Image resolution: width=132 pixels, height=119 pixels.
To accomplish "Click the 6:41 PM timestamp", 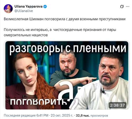I will point(42,115).
